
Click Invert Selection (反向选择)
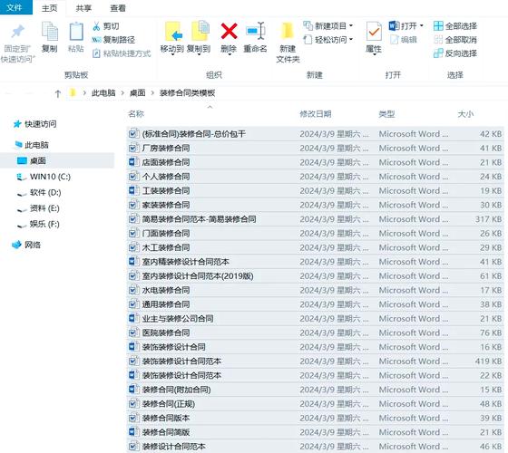tap(455, 53)
